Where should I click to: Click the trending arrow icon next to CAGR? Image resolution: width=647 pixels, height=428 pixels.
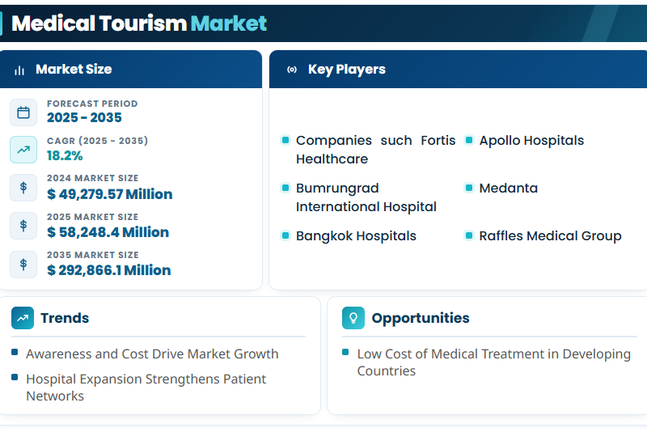[x=23, y=150]
